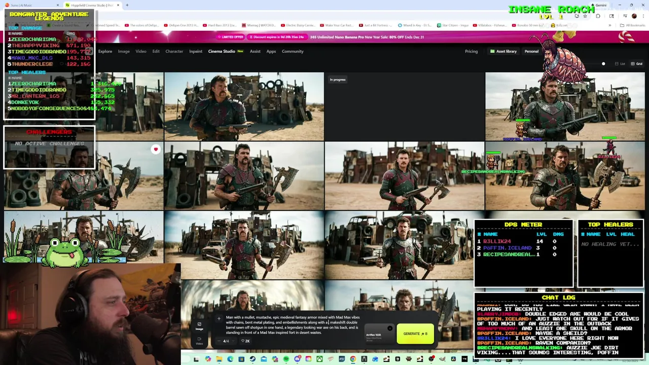Open the Community nav item
This screenshot has height=365, width=649.
(293, 51)
